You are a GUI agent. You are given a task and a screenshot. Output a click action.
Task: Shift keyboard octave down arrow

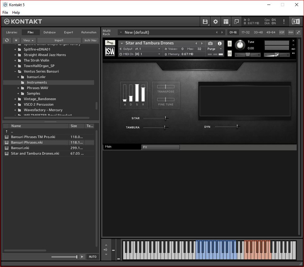point(106,254)
